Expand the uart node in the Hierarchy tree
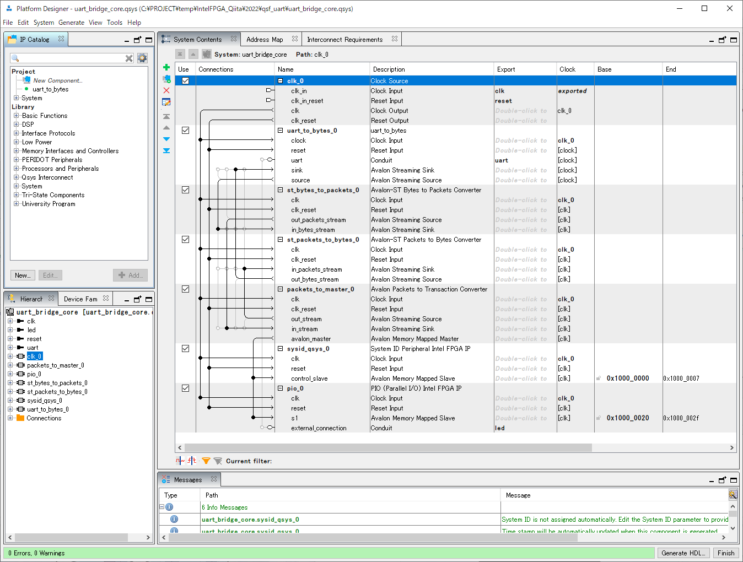 point(10,347)
